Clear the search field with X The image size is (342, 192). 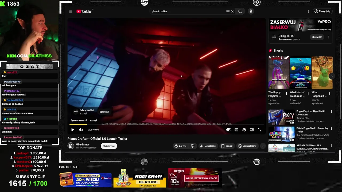(232, 11)
